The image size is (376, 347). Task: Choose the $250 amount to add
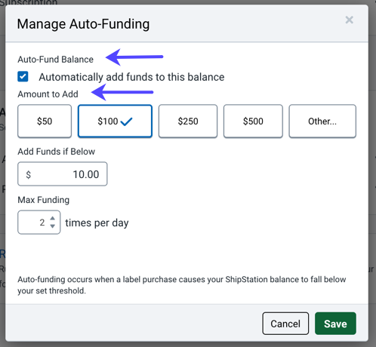point(188,121)
